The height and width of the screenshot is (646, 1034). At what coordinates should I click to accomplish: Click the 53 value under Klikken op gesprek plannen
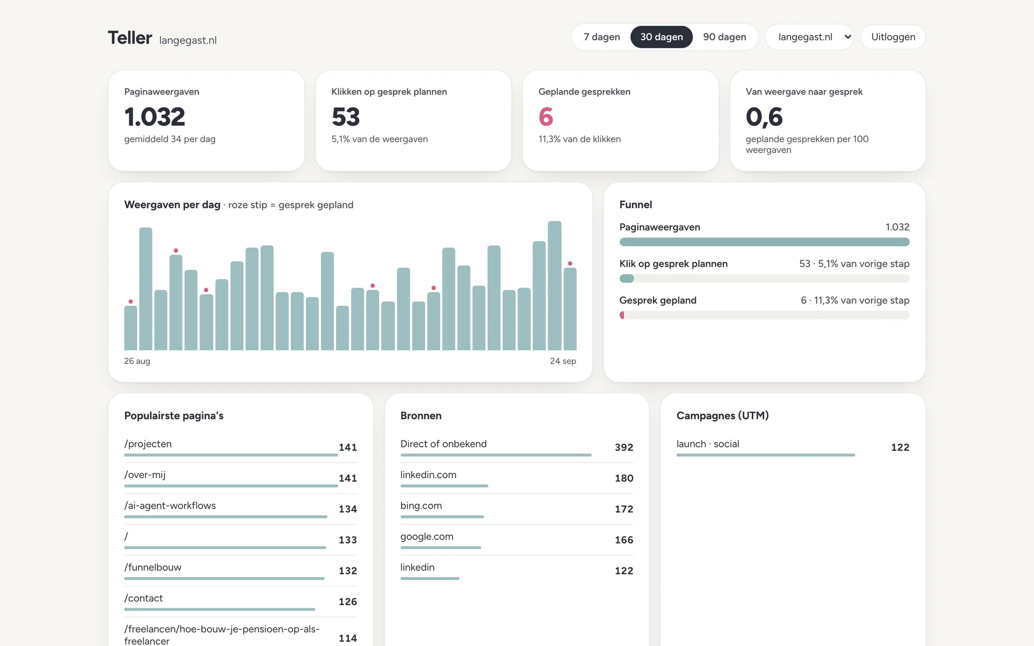tap(346, 117)
